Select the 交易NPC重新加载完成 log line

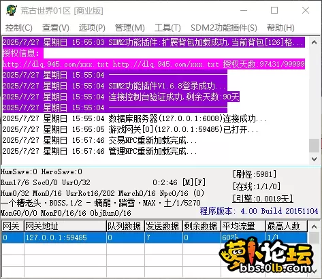[99, 140]
